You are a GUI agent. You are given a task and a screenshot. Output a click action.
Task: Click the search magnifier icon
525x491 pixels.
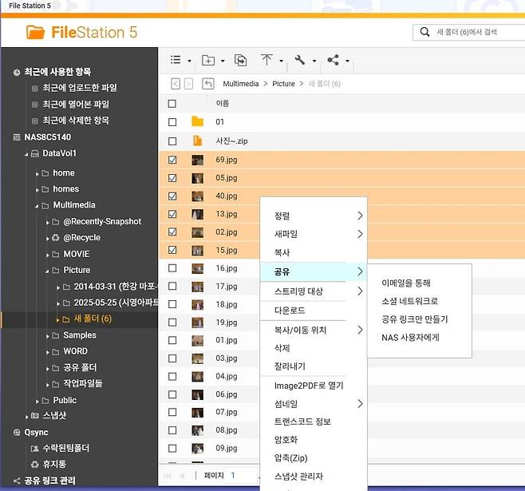(x=424, y=32)
